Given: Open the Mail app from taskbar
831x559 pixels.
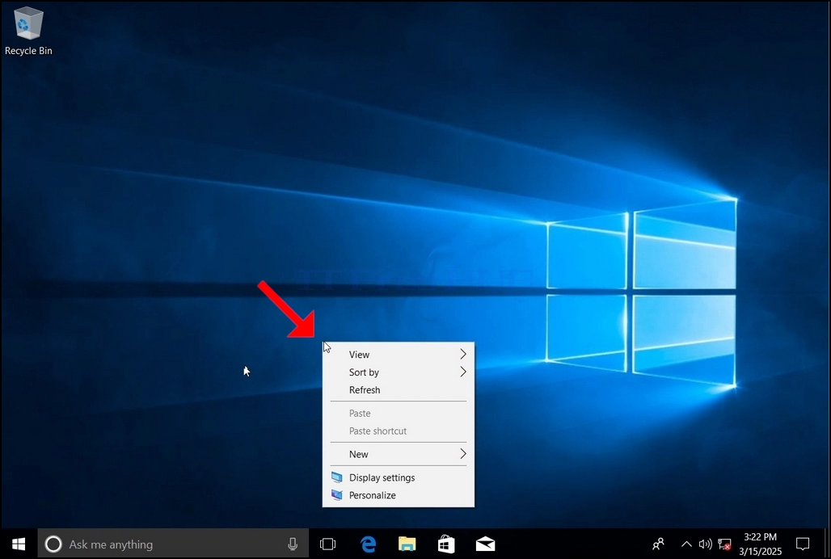Looking at the screenshot, I should [x=486, y=544].
